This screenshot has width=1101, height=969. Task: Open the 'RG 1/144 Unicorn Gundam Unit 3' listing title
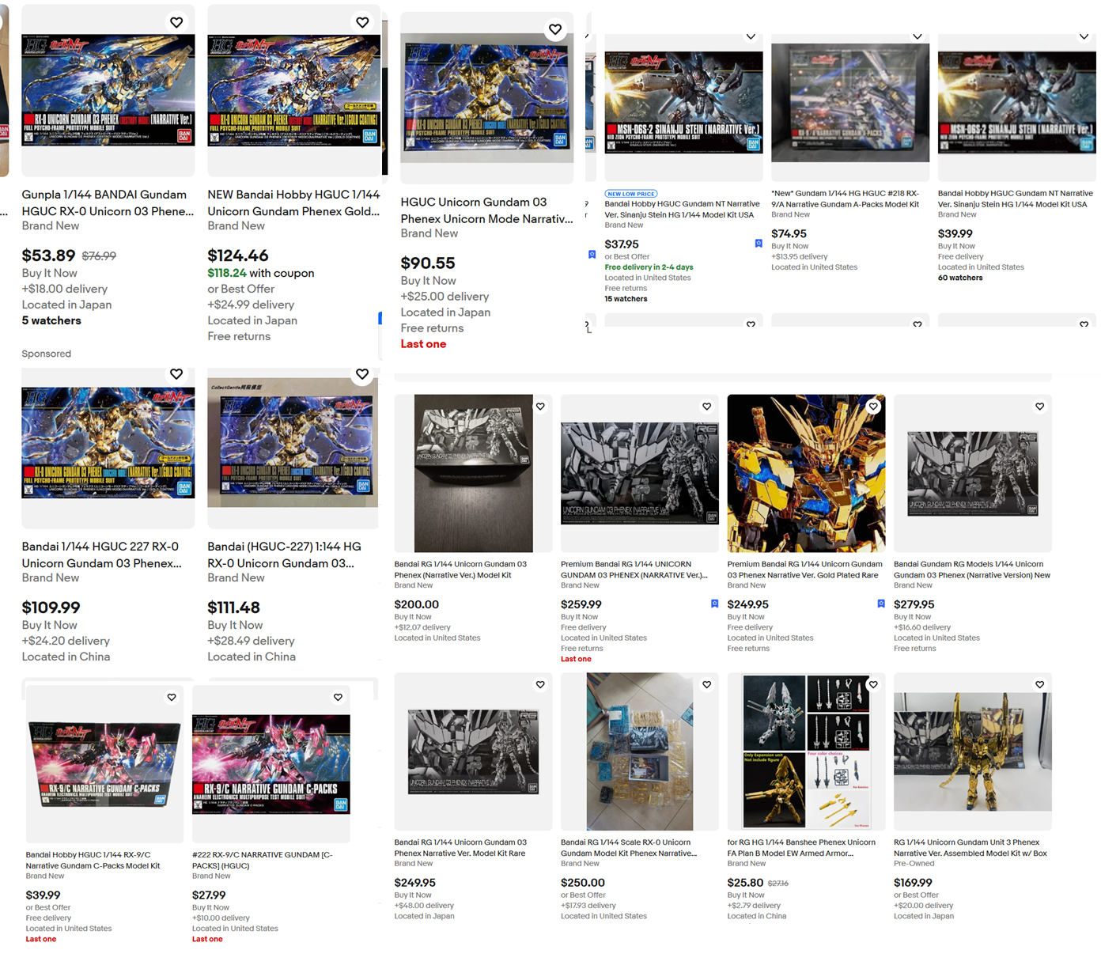970,847
